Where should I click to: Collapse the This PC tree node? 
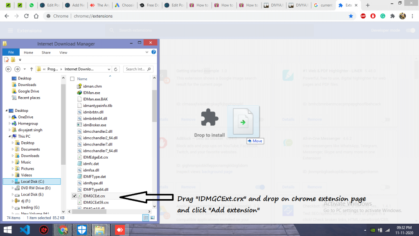point(10,136)
